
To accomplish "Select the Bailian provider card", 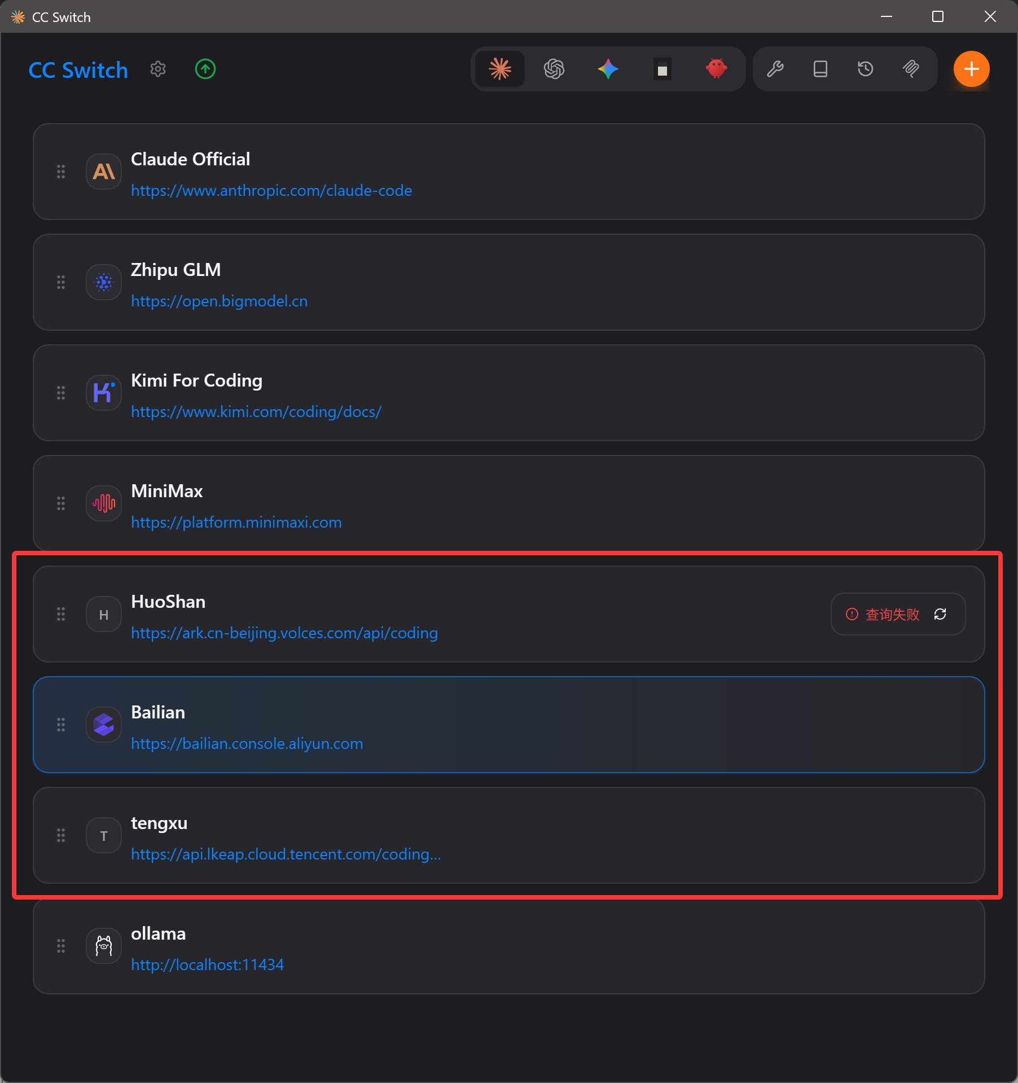I will 508,725.
